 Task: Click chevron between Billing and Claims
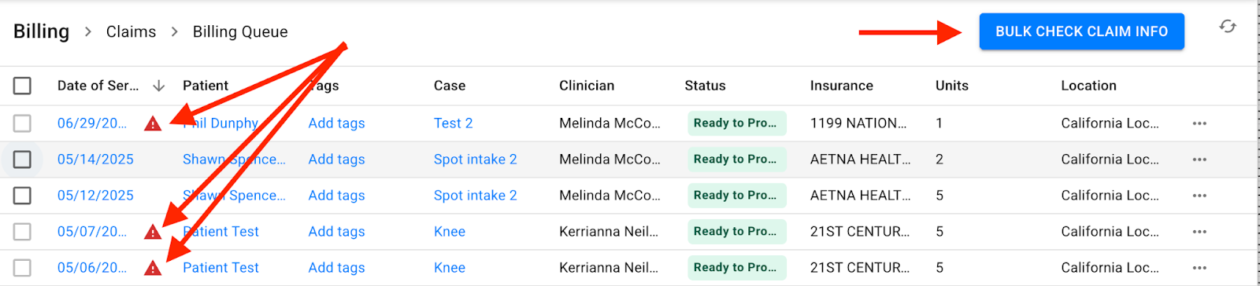pyautogui.click(x=88, y=31)
